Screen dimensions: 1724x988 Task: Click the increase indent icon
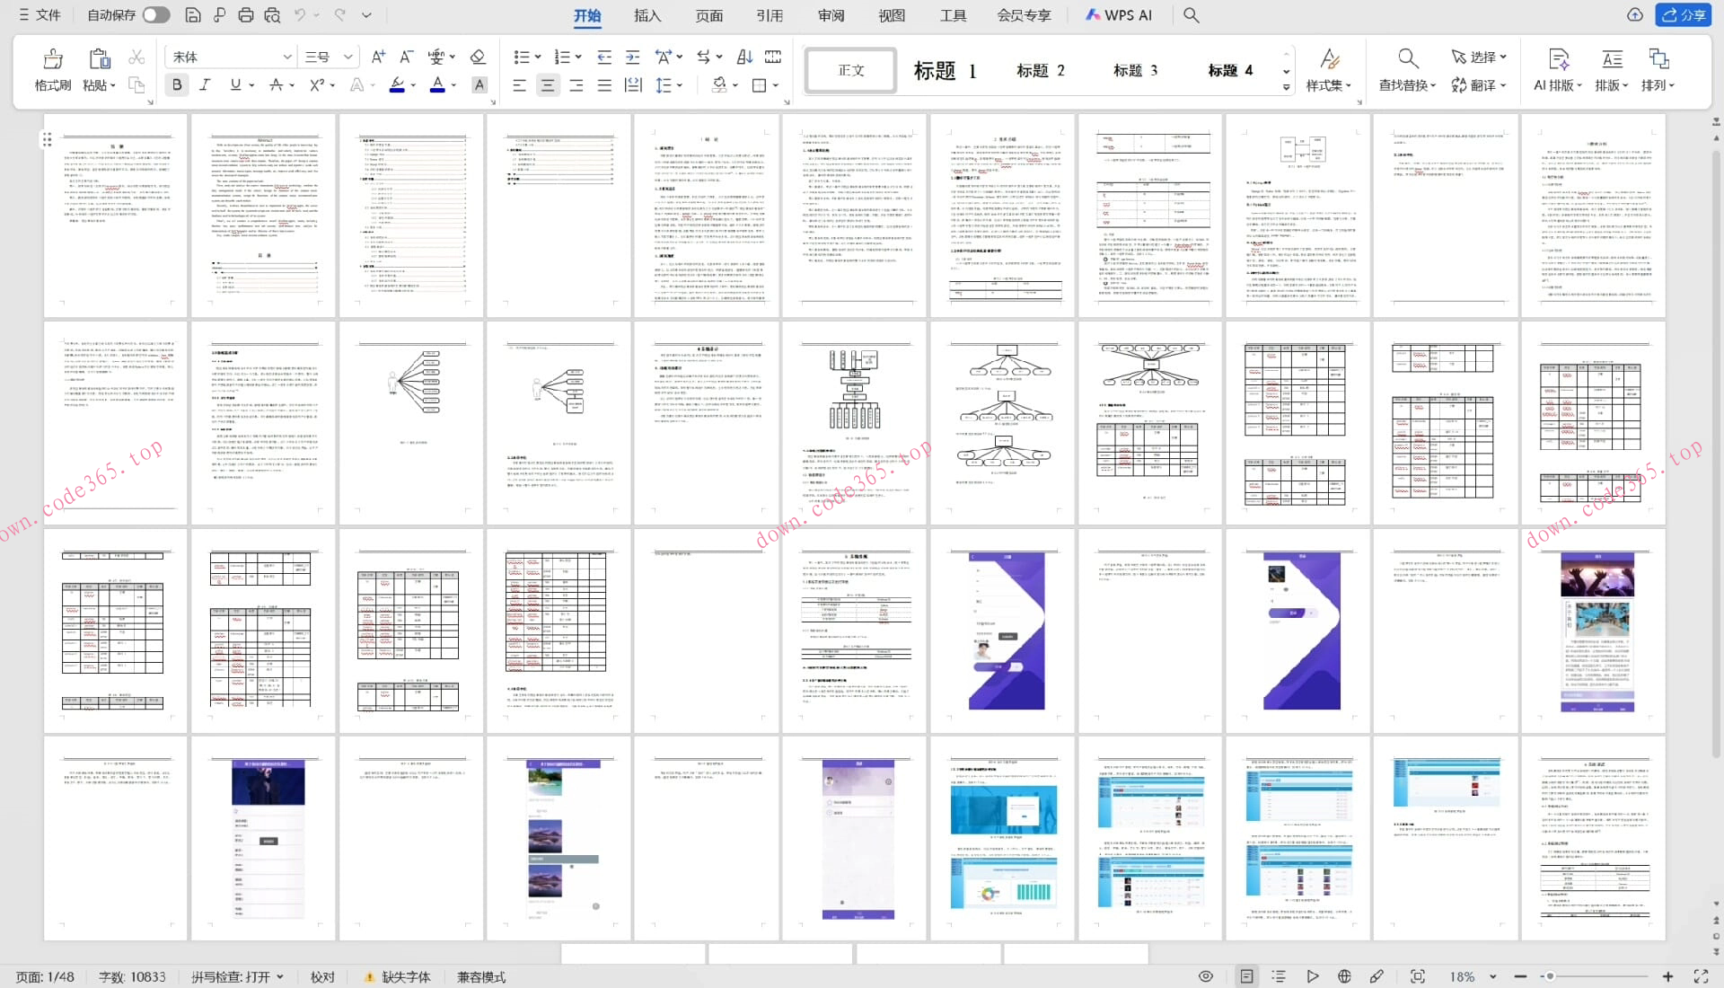coord(633,57)
